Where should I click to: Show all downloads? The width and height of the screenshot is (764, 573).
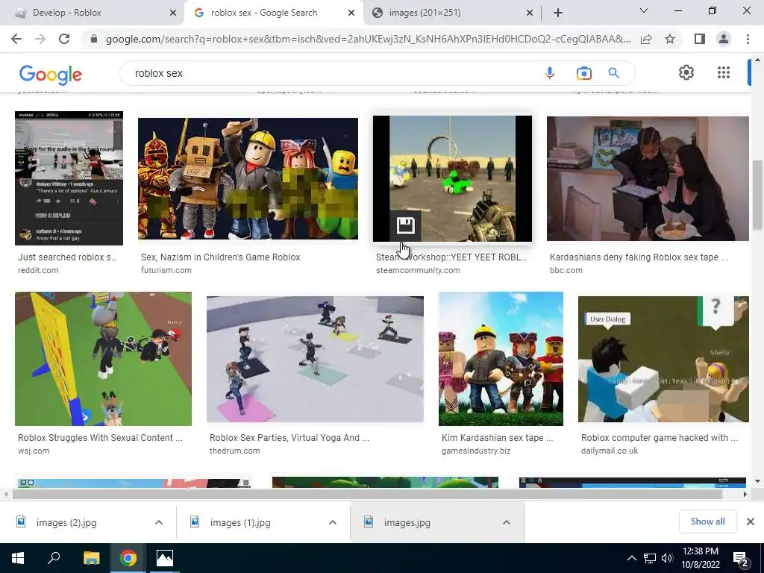pyautogui.click(x=707, y=522)
